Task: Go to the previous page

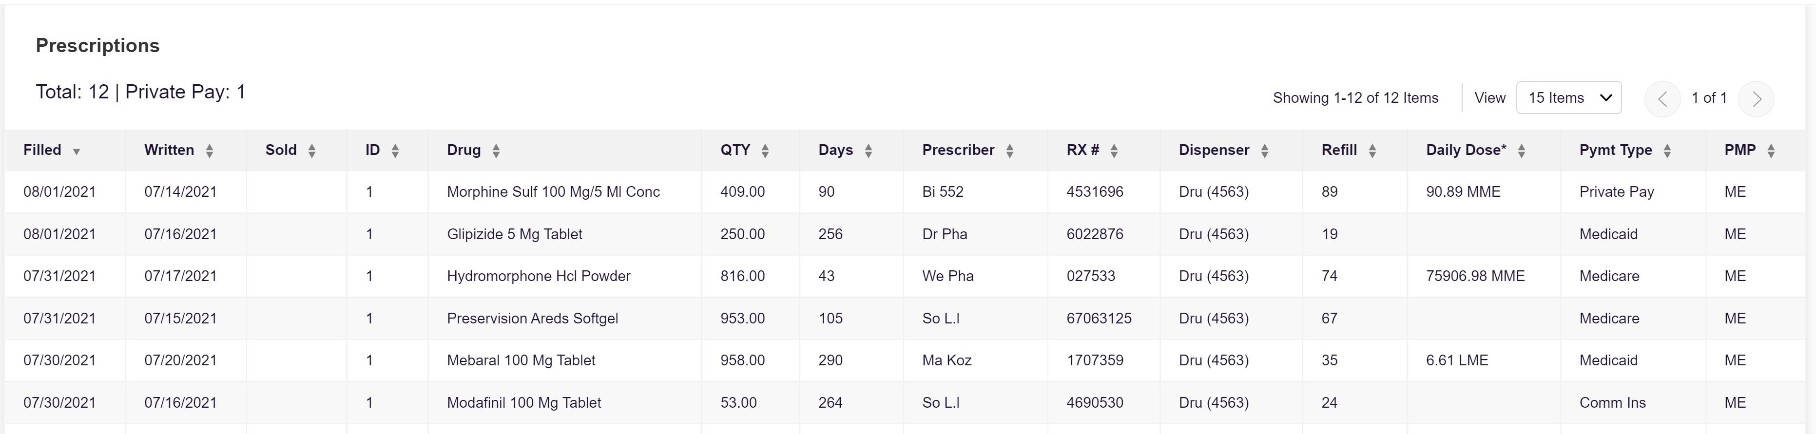Action: pos(1662,99)
